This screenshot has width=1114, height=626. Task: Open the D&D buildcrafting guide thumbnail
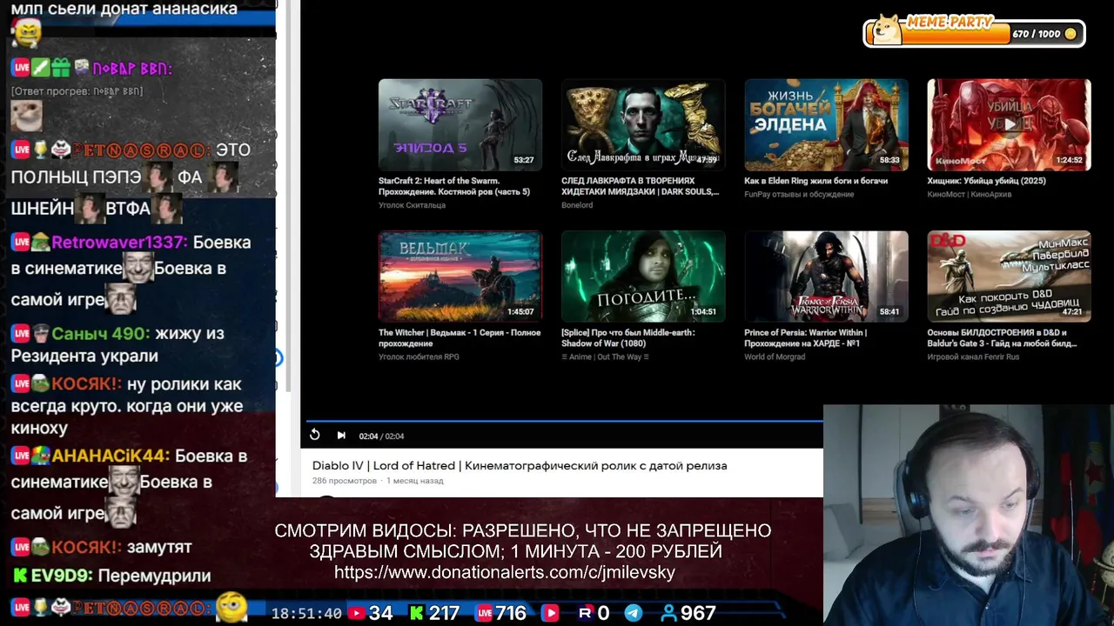[1009, 276]
